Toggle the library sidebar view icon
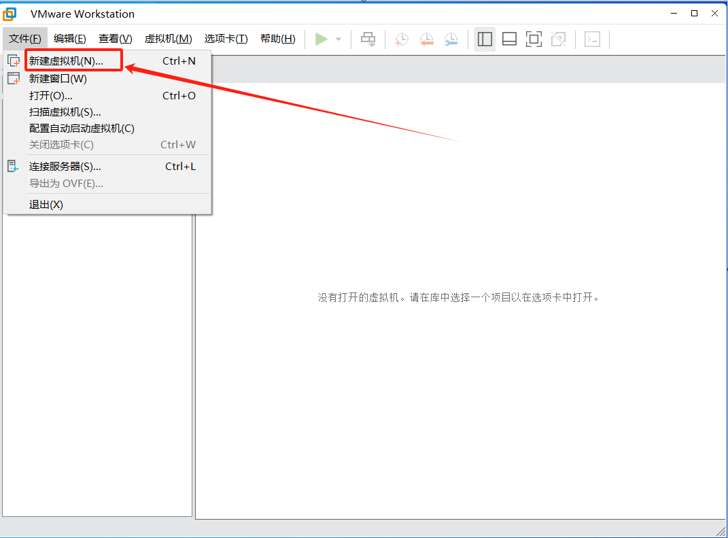Viewport: 728px width, 538px height. click(485, 39)
